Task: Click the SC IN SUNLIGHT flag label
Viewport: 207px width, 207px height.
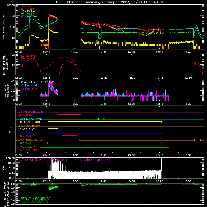Action: pyautogui.click(x=30, y=122)
